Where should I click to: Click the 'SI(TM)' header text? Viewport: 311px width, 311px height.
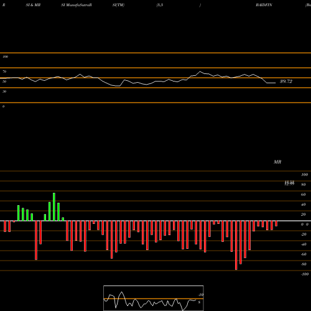[x=118, y=5]
